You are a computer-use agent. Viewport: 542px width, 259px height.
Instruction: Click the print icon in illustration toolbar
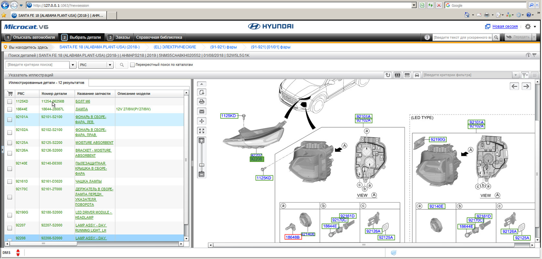click(x=202, y=102)
